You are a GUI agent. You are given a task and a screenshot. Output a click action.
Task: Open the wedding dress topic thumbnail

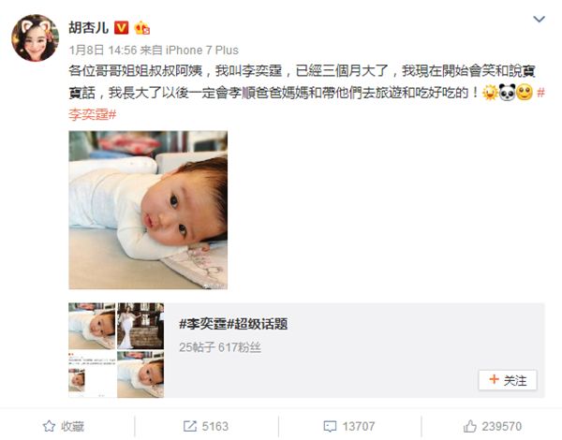point(140,326)
